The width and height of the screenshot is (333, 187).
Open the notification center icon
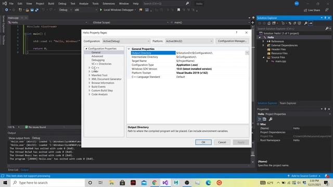coord(326,182)
